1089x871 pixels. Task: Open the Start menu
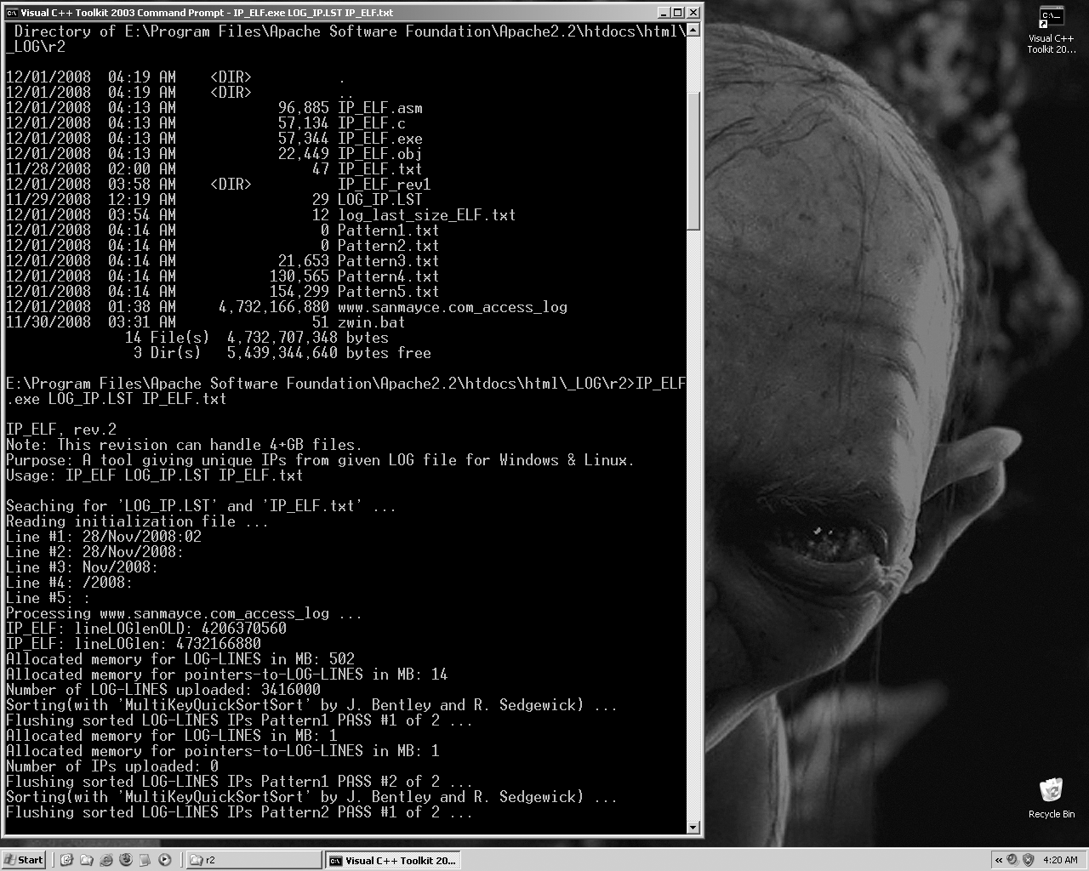pos(24,860)
